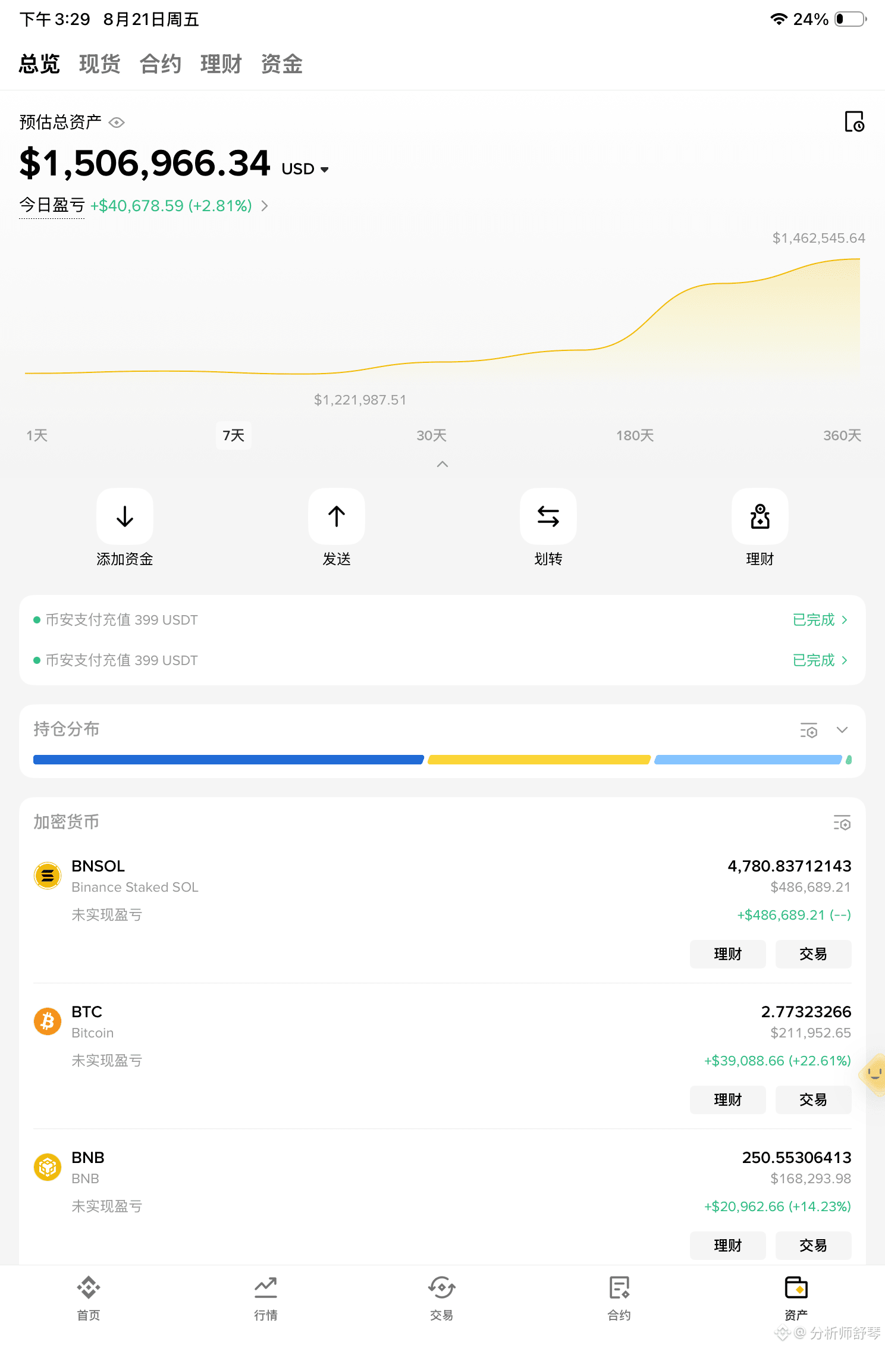Open the floating assistant smiley icon
The image size is (885, 1348).
pos(873,1074)
